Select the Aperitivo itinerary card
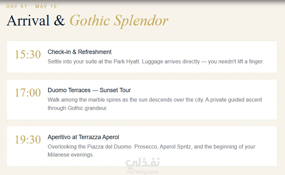 point(142,146)
